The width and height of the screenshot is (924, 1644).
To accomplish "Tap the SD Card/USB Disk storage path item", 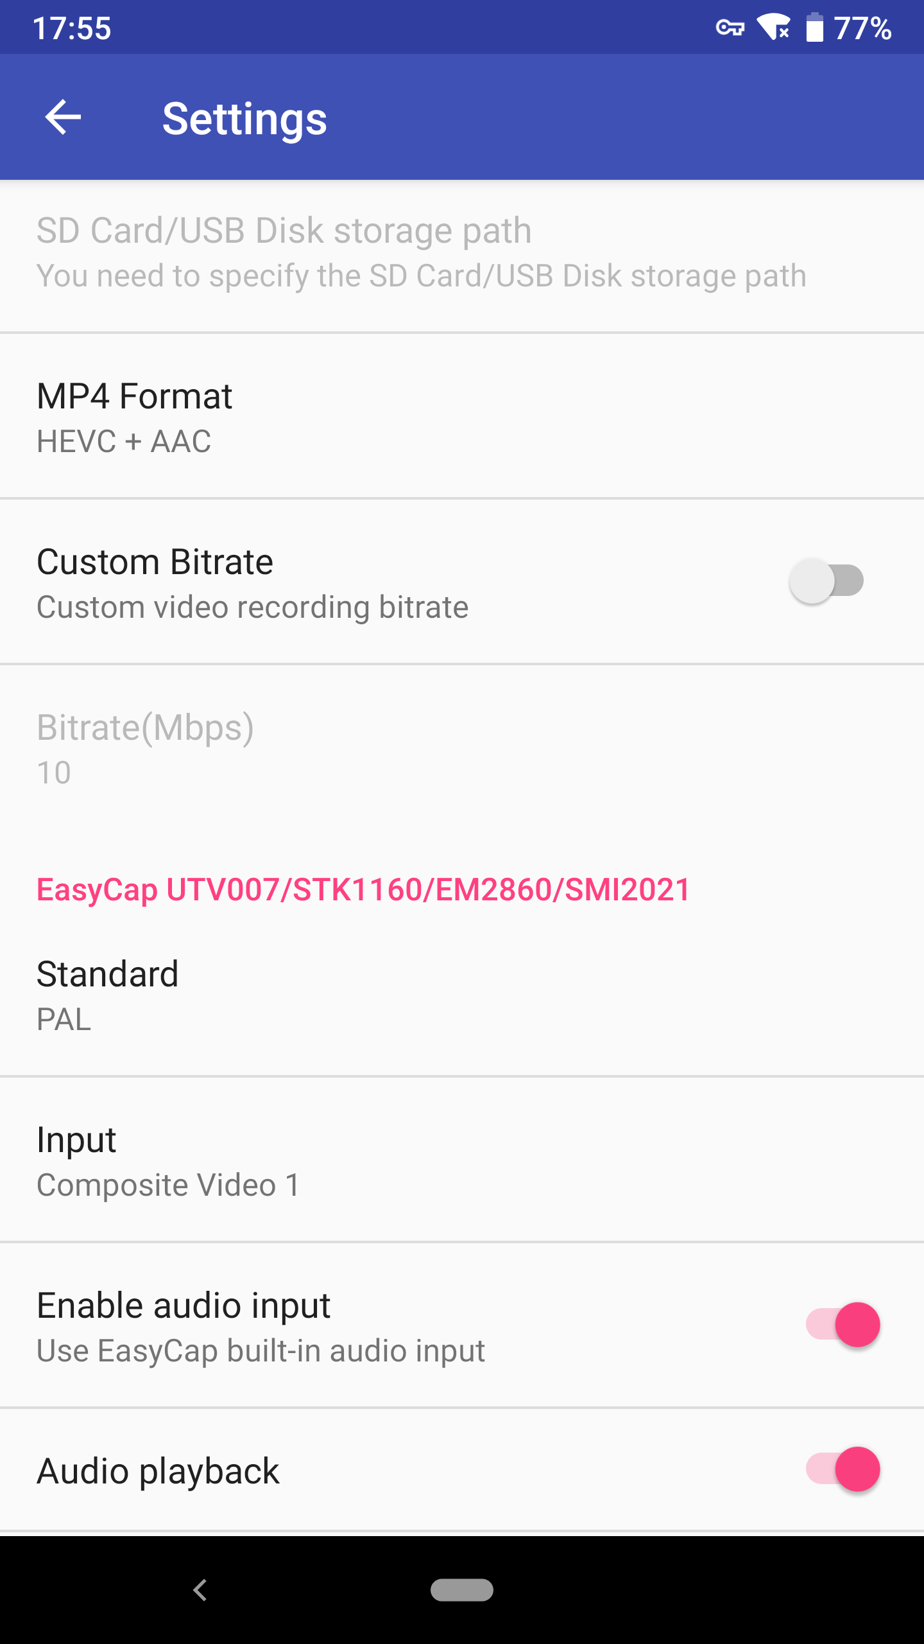I will click(x=462, y=252).
